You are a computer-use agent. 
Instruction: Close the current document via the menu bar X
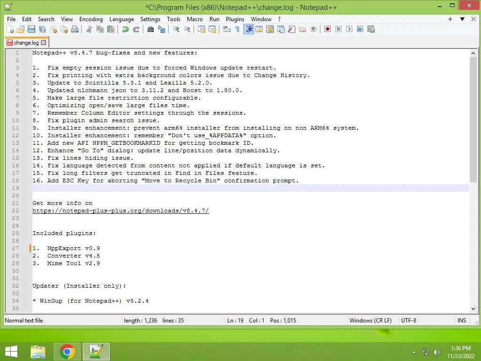pyautogui.click(x=473, y=19)
